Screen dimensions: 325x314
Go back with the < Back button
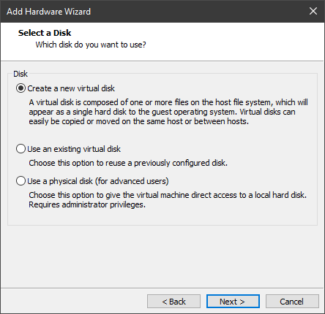pos(173,302)
